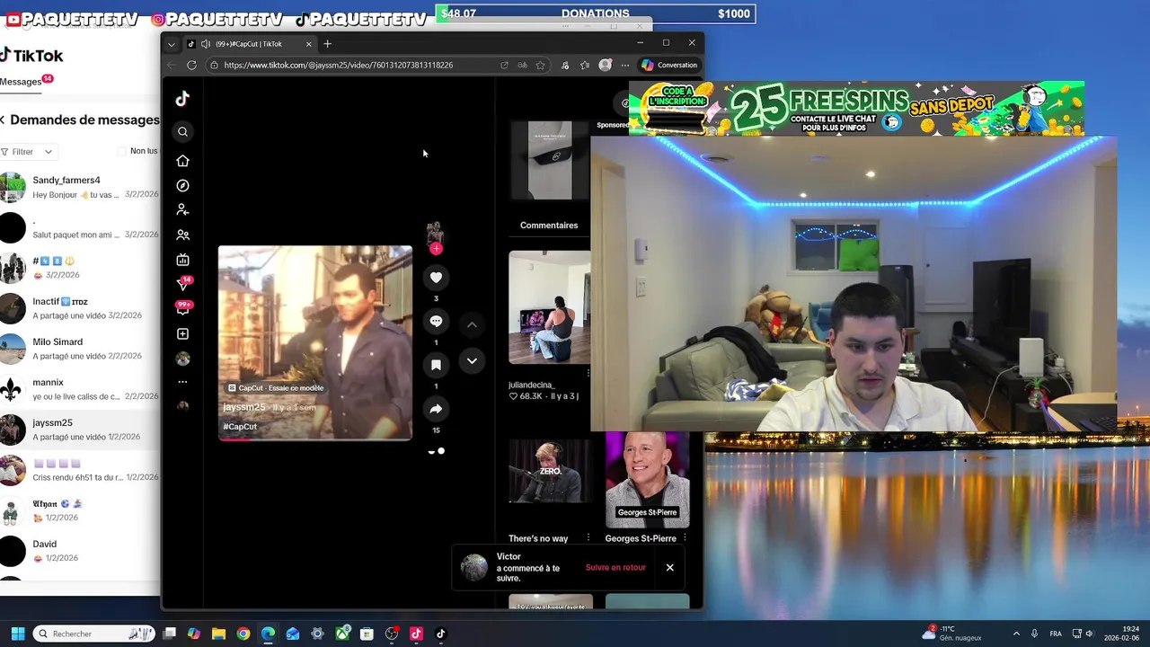1150x647 pixels.
Task: Open the tab list chevron in browser
Action: pos(172,44)
